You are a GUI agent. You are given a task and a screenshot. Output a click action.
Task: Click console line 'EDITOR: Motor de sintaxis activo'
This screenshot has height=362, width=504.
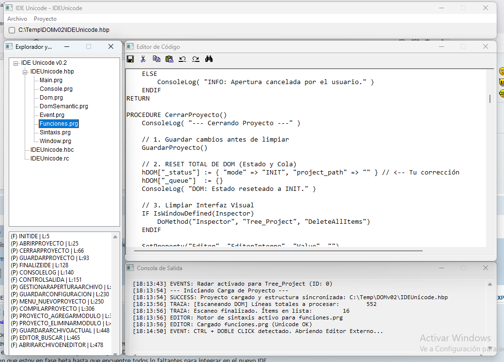click(x=238, y=318)
